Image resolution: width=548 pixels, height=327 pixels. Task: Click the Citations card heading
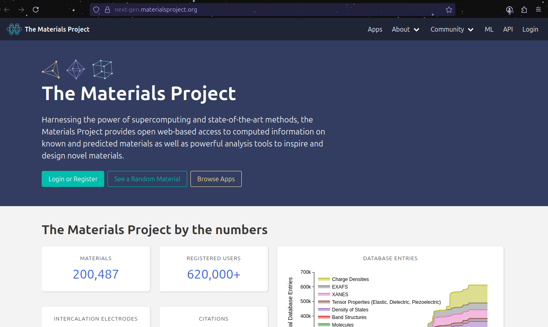(x=214, y=319)
